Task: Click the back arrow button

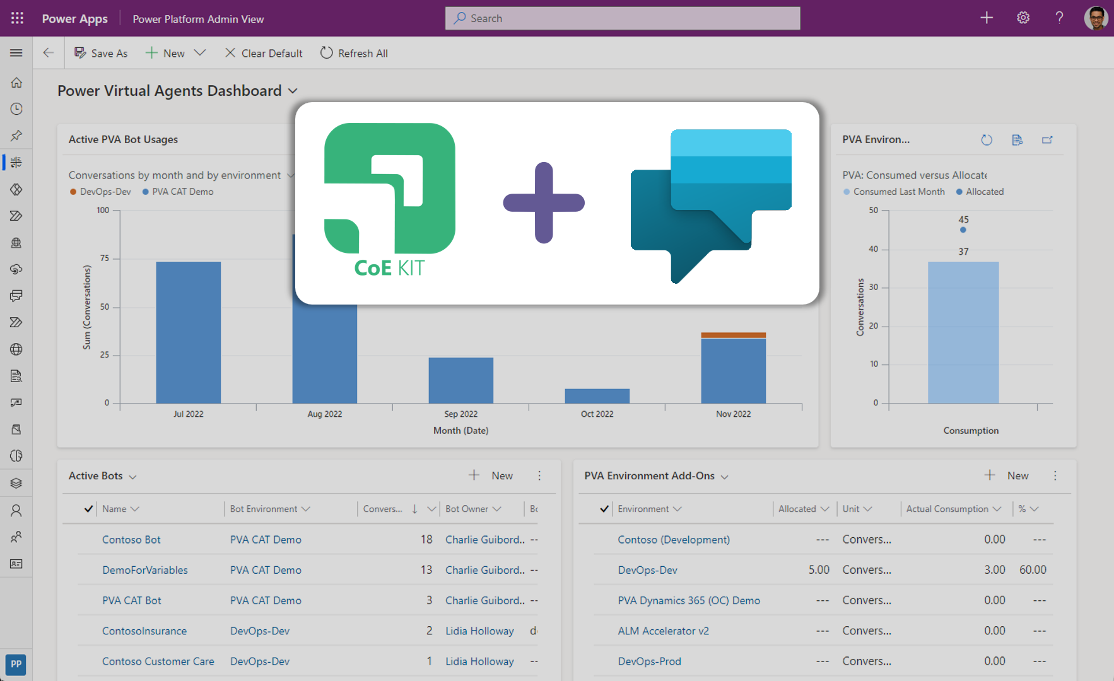Action: (49, 53)
